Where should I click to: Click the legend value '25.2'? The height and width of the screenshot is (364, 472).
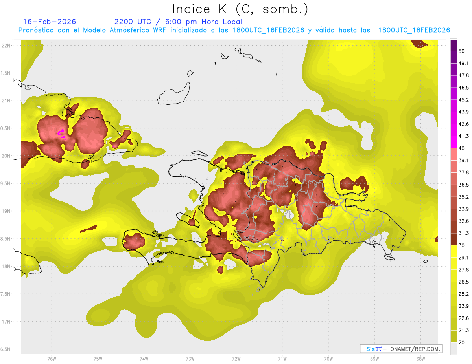463,294
